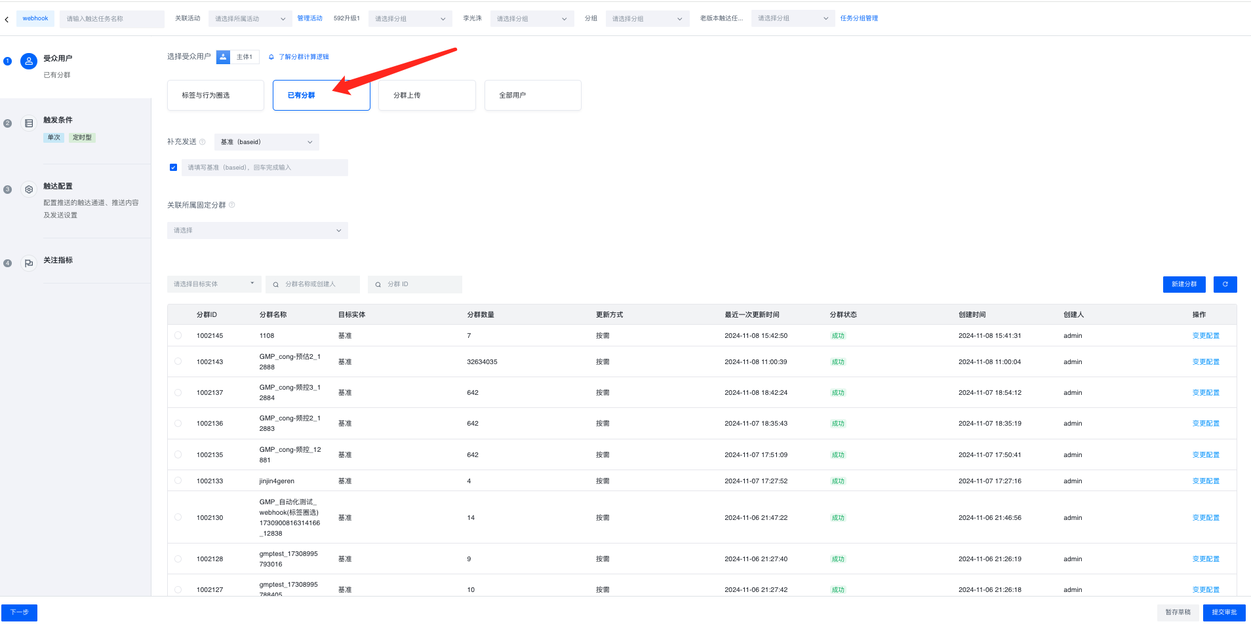Click the 分群名称或创建人 search field

313,284
